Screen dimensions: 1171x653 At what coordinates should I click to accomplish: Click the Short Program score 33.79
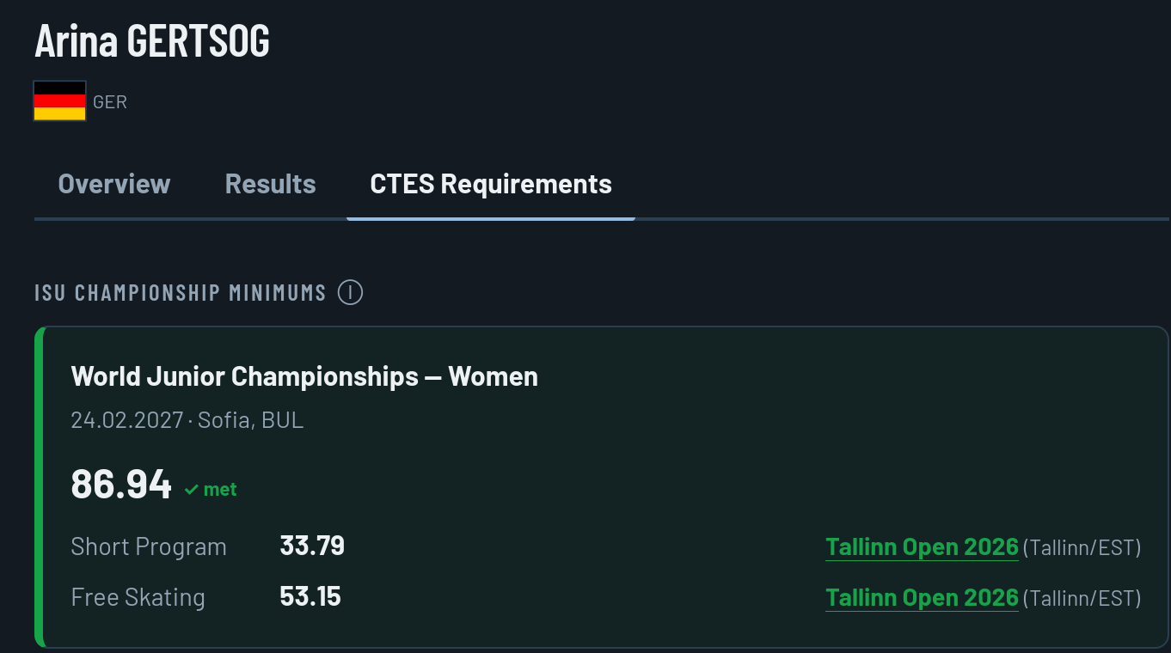312,546
